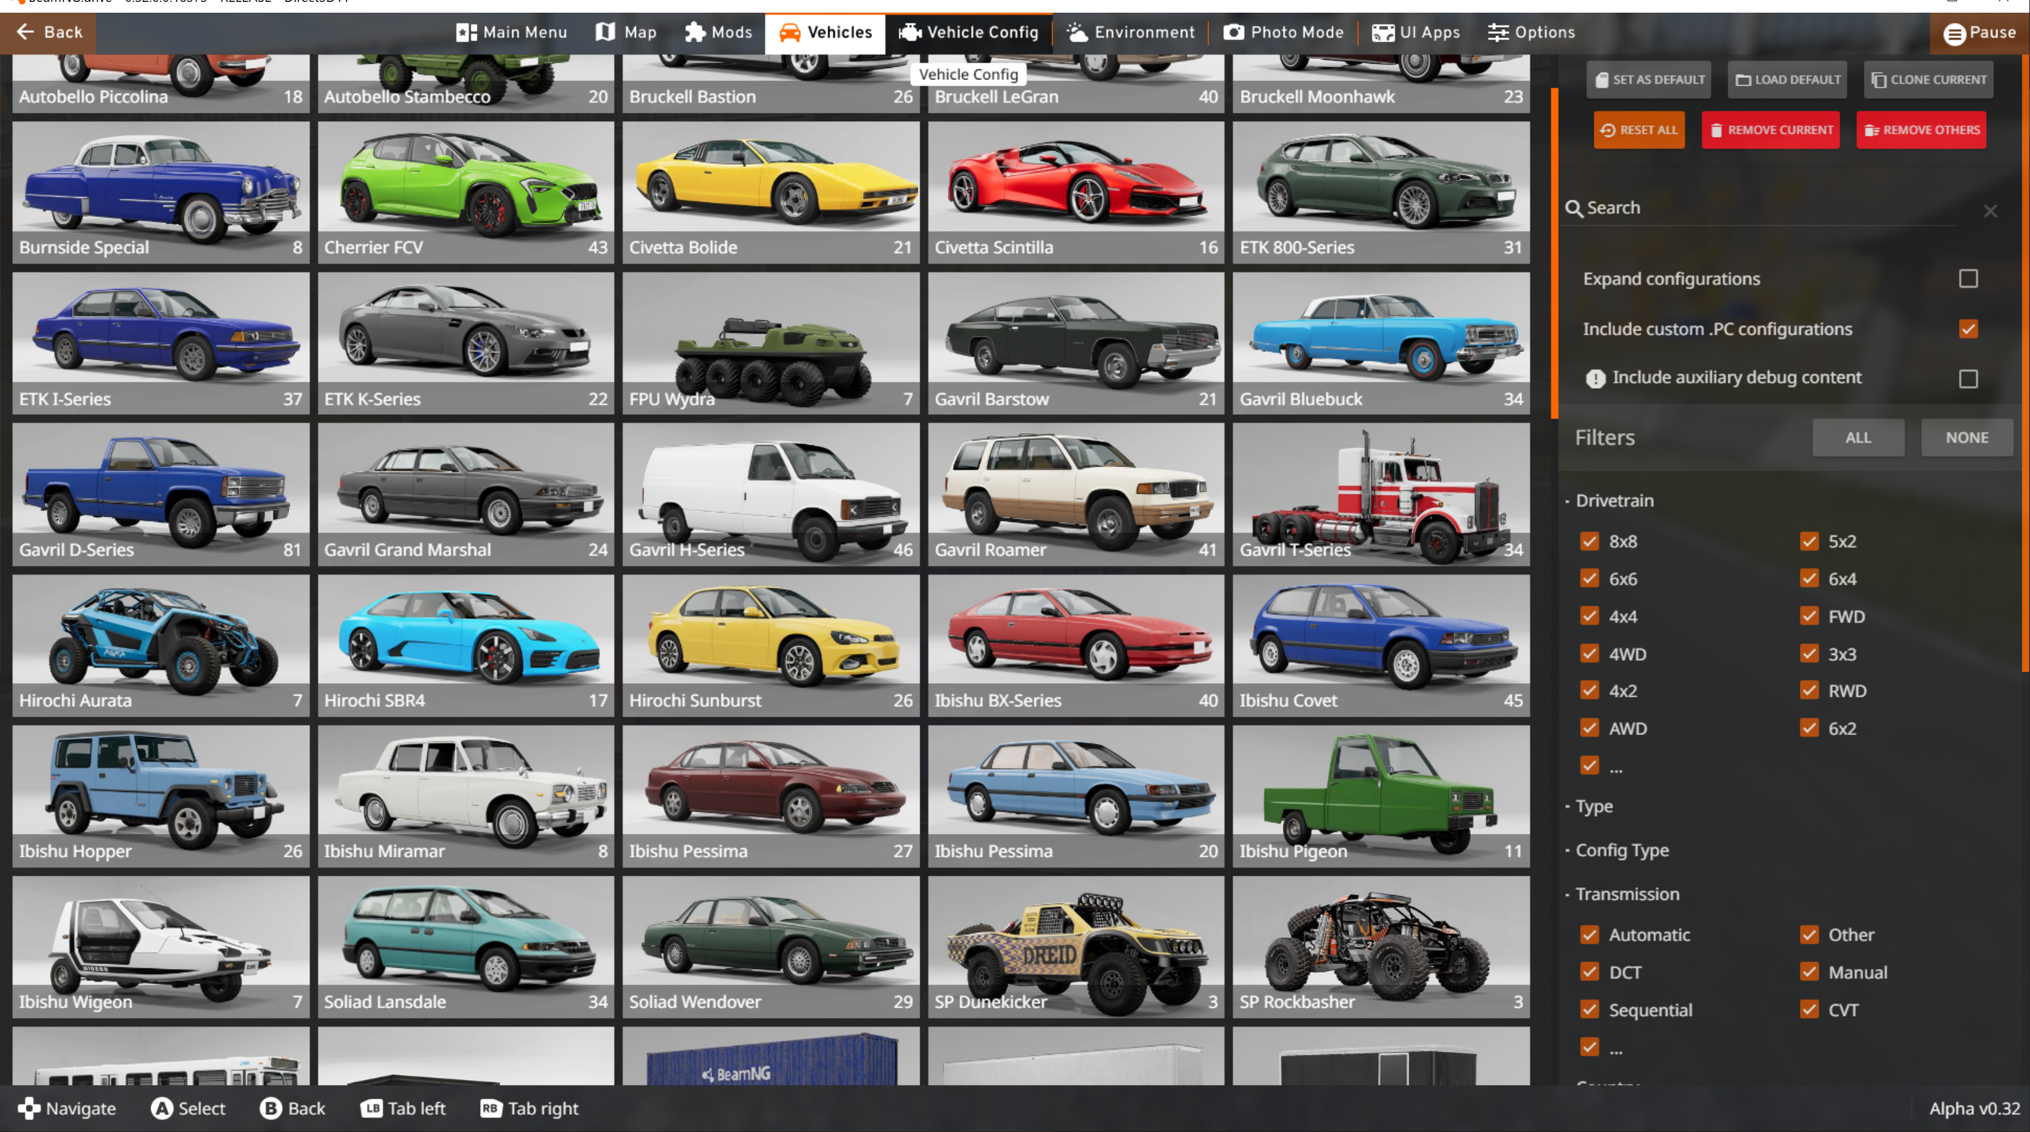The image size is (2030, 1132).
Task: Click the Select A-button hint
Action: (188, 1109)
